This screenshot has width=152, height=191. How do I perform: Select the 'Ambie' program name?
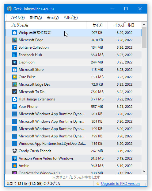pyautogui.click(x=24, y=166)
